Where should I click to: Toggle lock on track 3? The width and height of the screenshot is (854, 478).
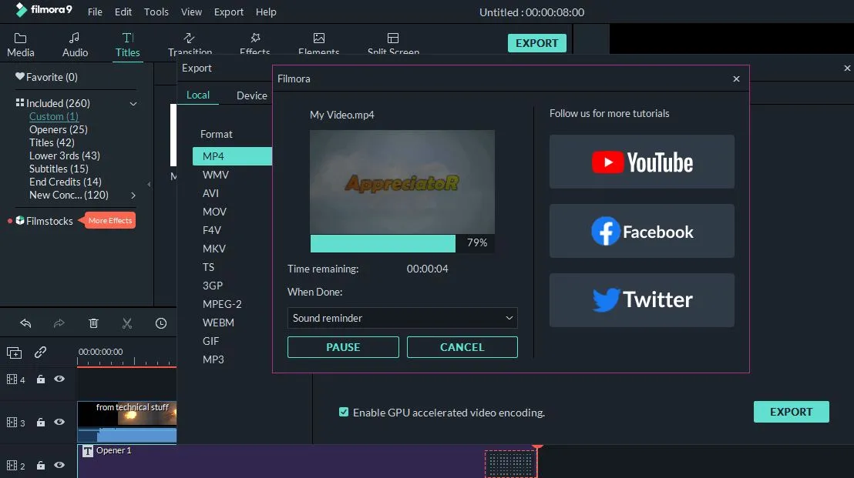click(x=41, y=422)
